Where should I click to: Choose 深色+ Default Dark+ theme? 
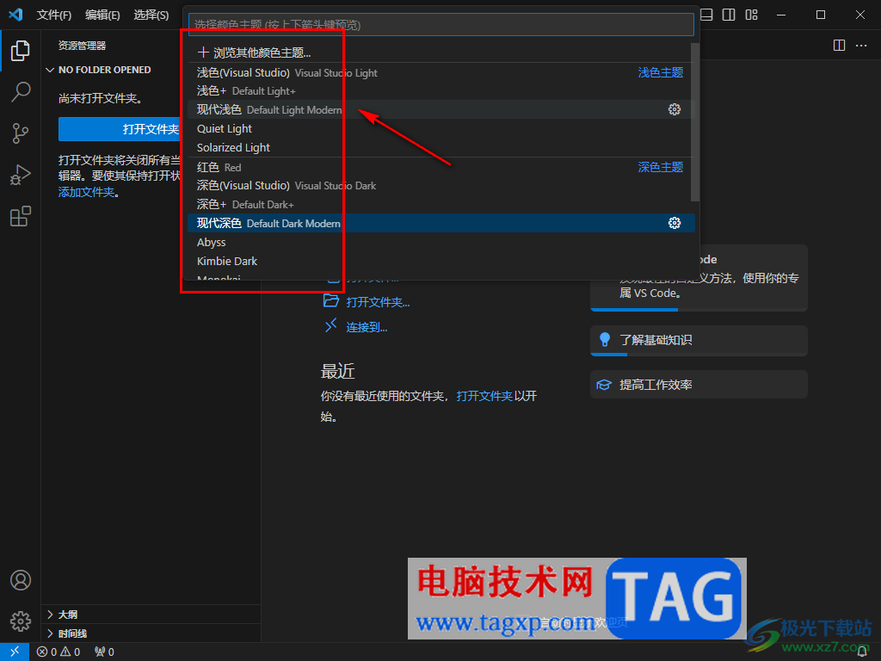[x=441, y=204]
